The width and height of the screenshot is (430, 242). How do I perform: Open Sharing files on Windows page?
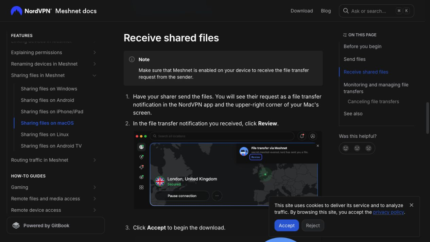49,89
